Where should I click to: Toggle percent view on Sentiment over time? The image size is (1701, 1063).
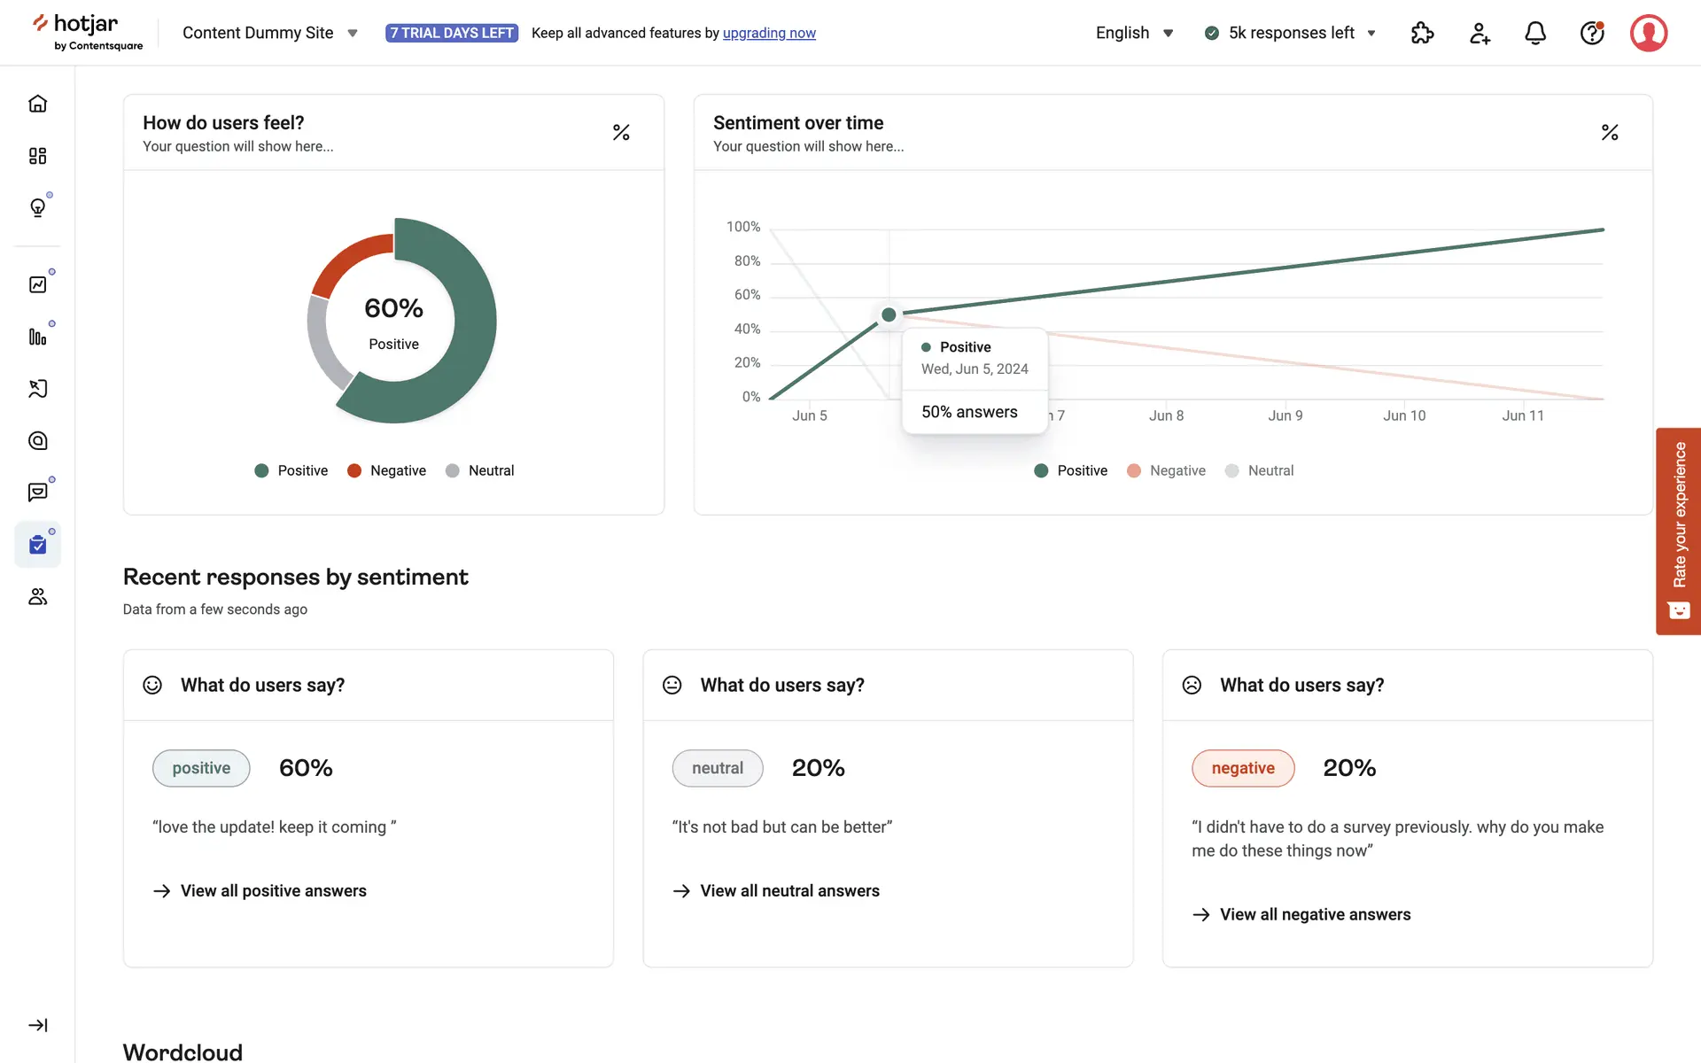[1610, 133]
